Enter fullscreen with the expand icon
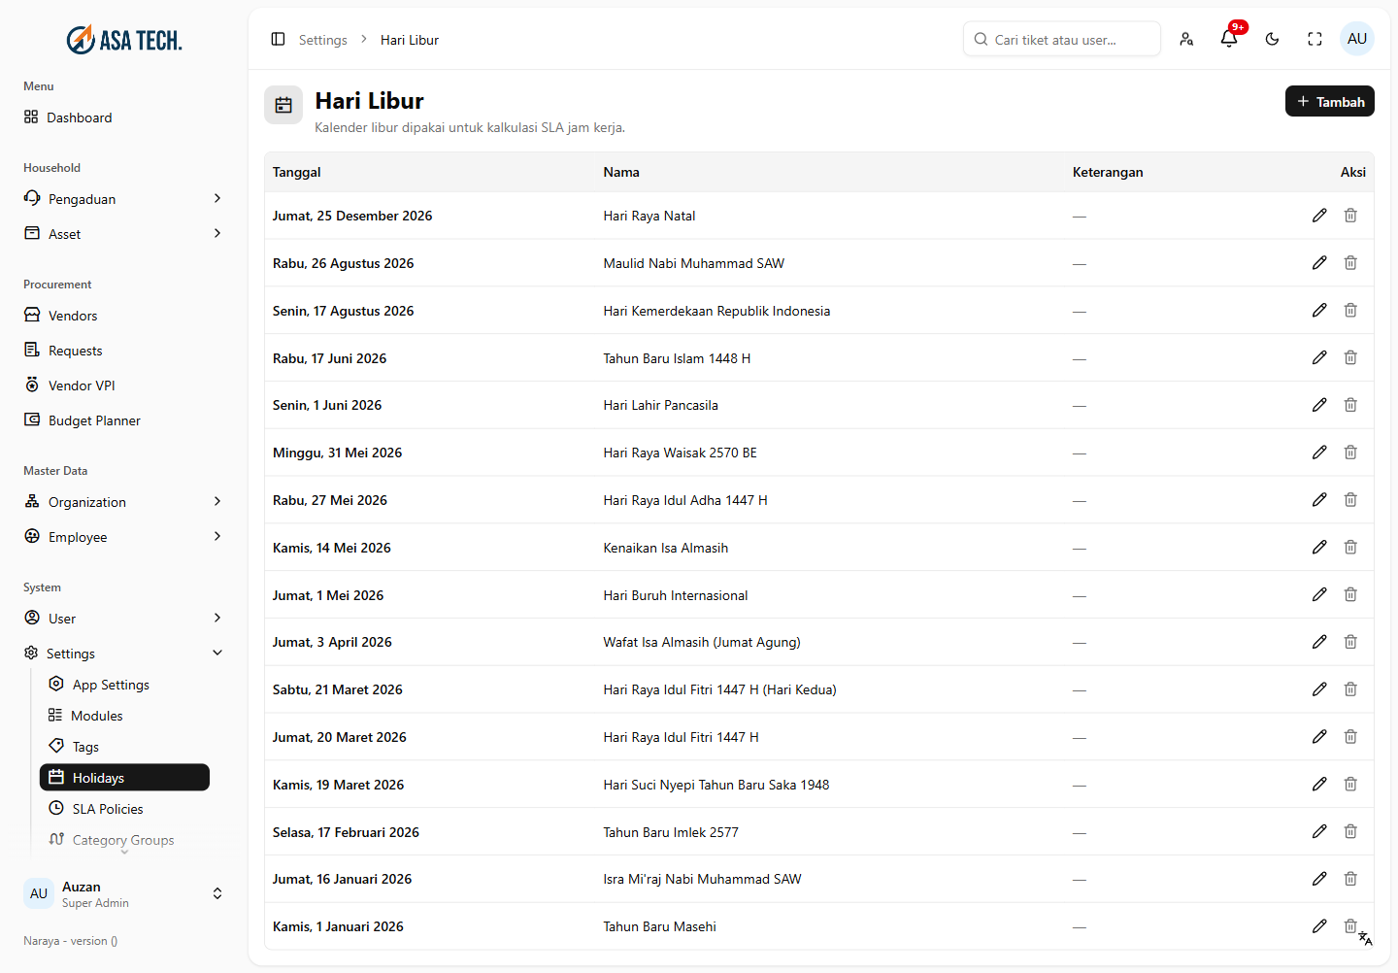The image size is (1398, 973). pyautogui.click(x=1315, y=39)
